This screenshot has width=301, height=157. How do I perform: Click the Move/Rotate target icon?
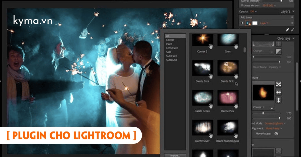276,134
